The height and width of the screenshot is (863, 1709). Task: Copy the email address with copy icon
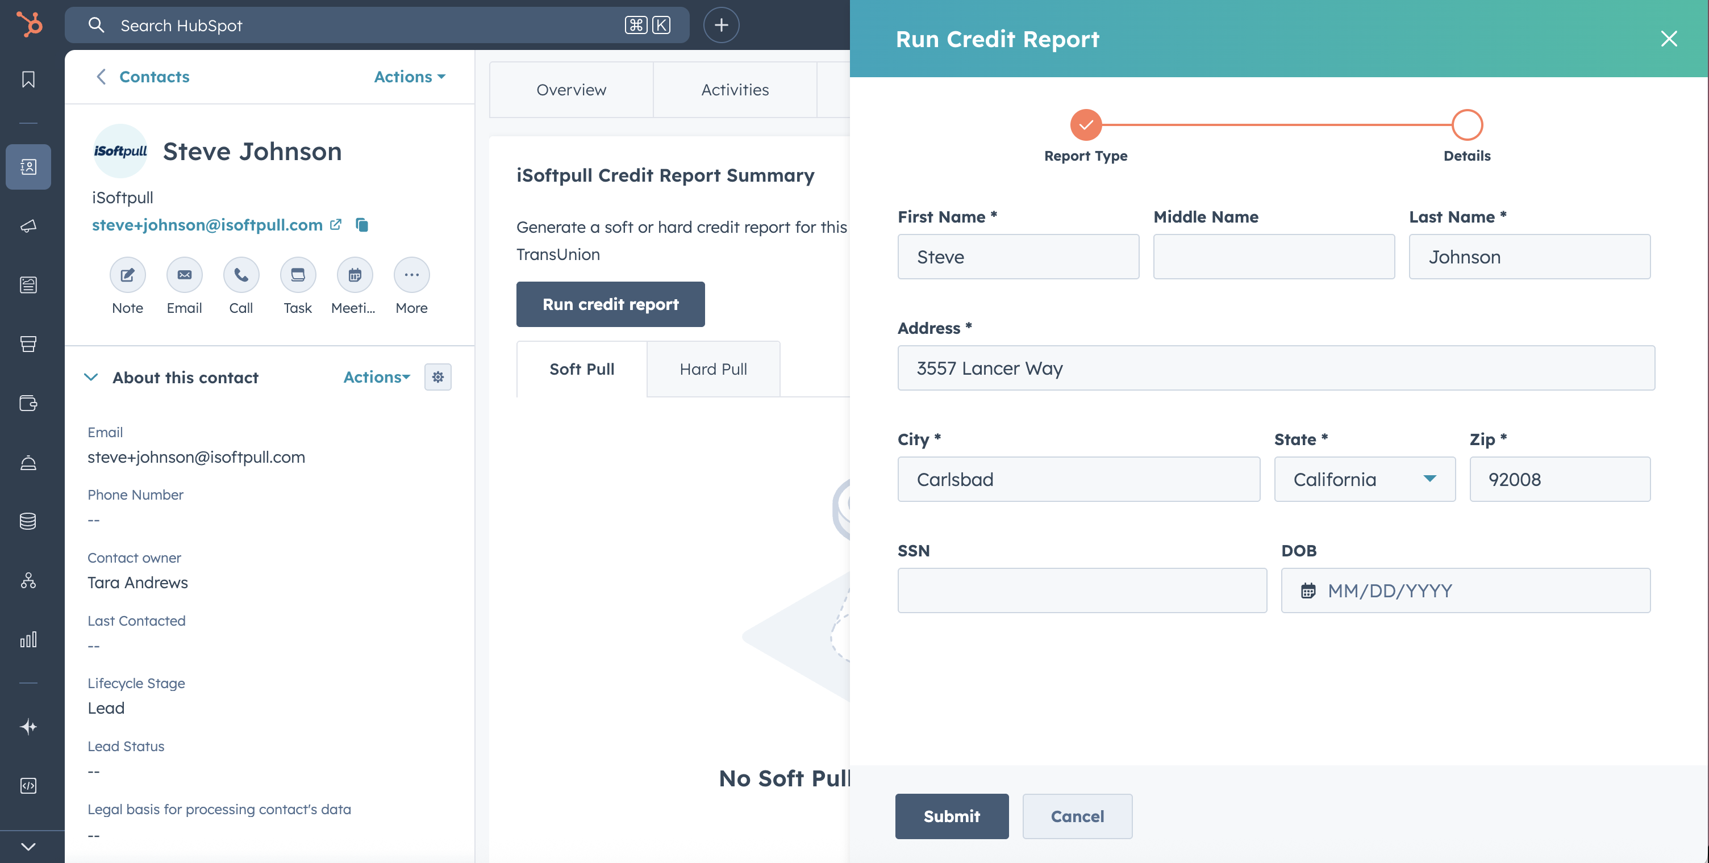(x=361, y=225)
